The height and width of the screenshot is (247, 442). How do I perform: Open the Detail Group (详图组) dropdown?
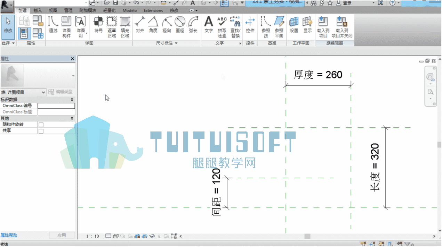[x=81, y=27]
